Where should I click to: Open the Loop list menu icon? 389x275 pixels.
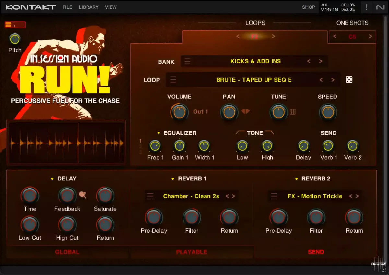(x=173, y=80)
